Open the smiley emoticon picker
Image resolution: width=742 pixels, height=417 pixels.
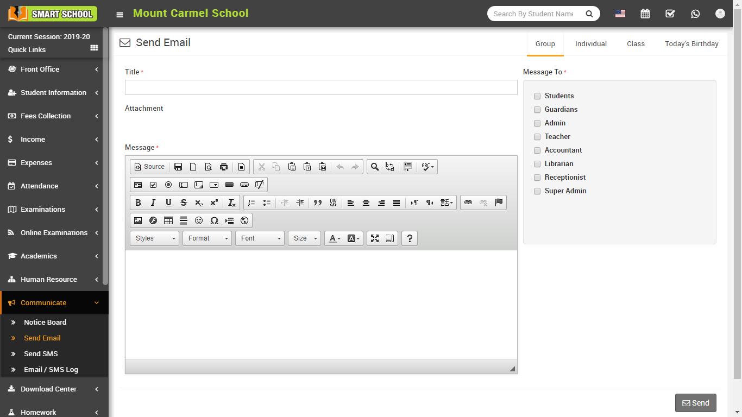click(199, 220)
